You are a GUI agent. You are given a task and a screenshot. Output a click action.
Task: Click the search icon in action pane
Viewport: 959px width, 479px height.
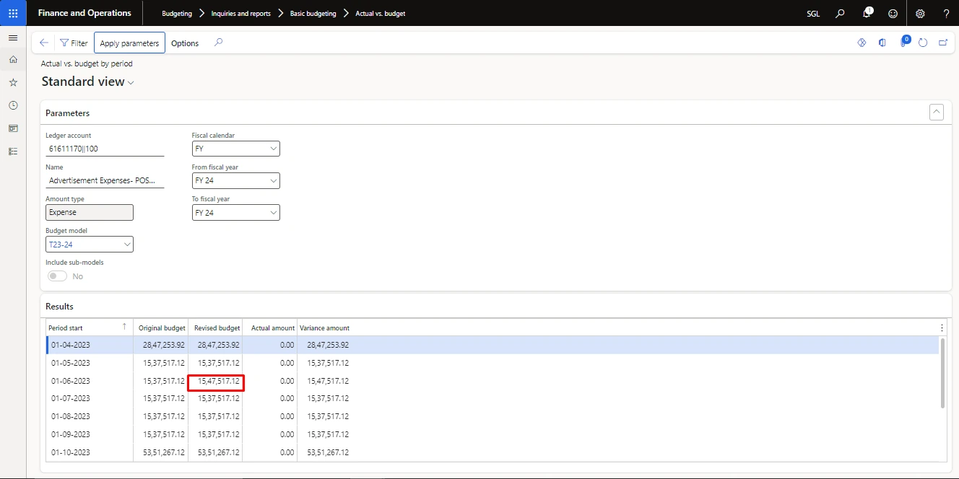pyautogui.click(x=219, y=43)
